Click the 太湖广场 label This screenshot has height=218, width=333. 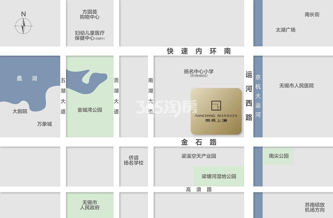(285, 30)
